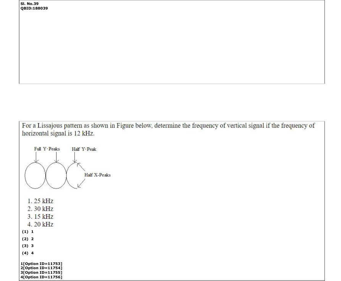
Task: Click the '1[Option ID=11753]' line
Action: 41,263
